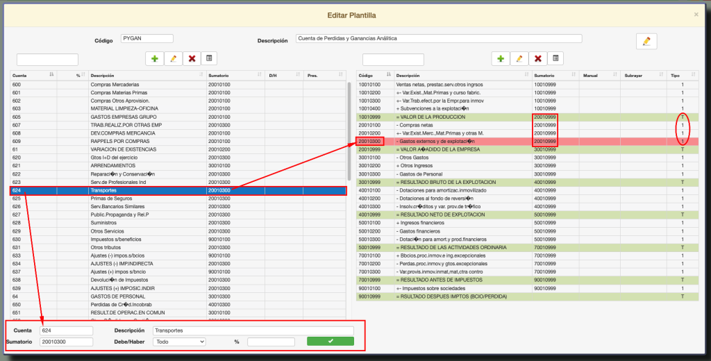This screenshot has width=711, height=361.
Task: Click the edit pencil icon in left panel
Action: (173, 59)
